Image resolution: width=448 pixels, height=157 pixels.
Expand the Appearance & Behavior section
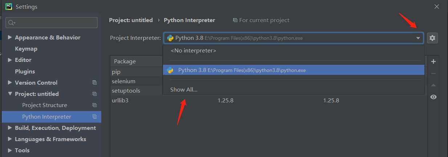pos(10,37)
